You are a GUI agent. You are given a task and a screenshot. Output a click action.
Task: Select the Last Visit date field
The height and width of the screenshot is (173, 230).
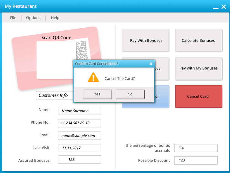pyautogui.click(x=79, y=148)
